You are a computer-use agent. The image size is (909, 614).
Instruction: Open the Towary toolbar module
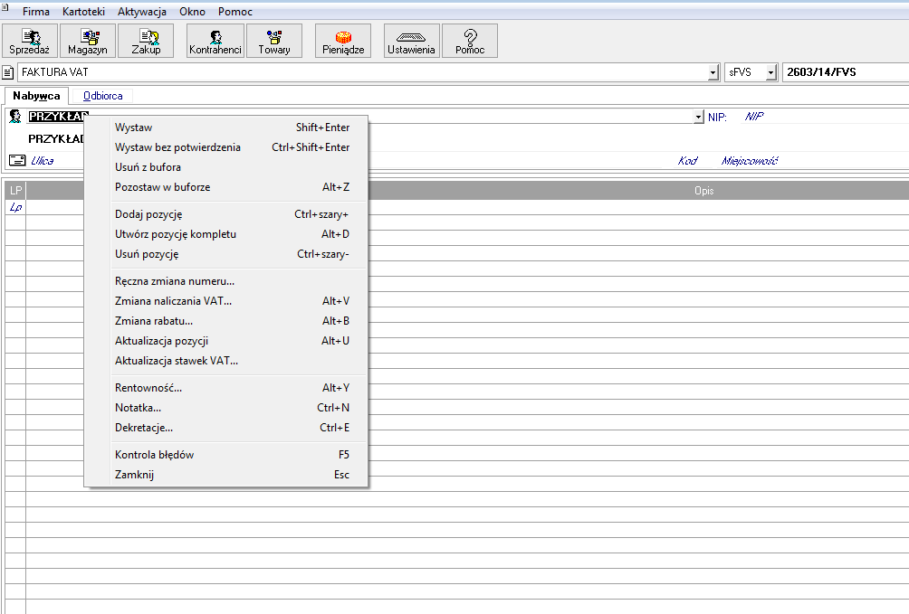click(x=274, y=42)
